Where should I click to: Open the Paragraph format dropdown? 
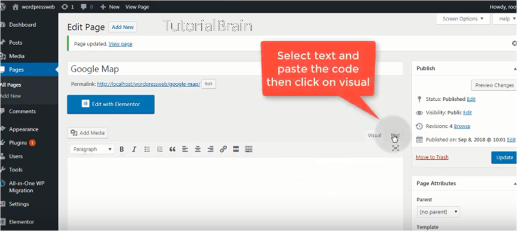point(92,149)
